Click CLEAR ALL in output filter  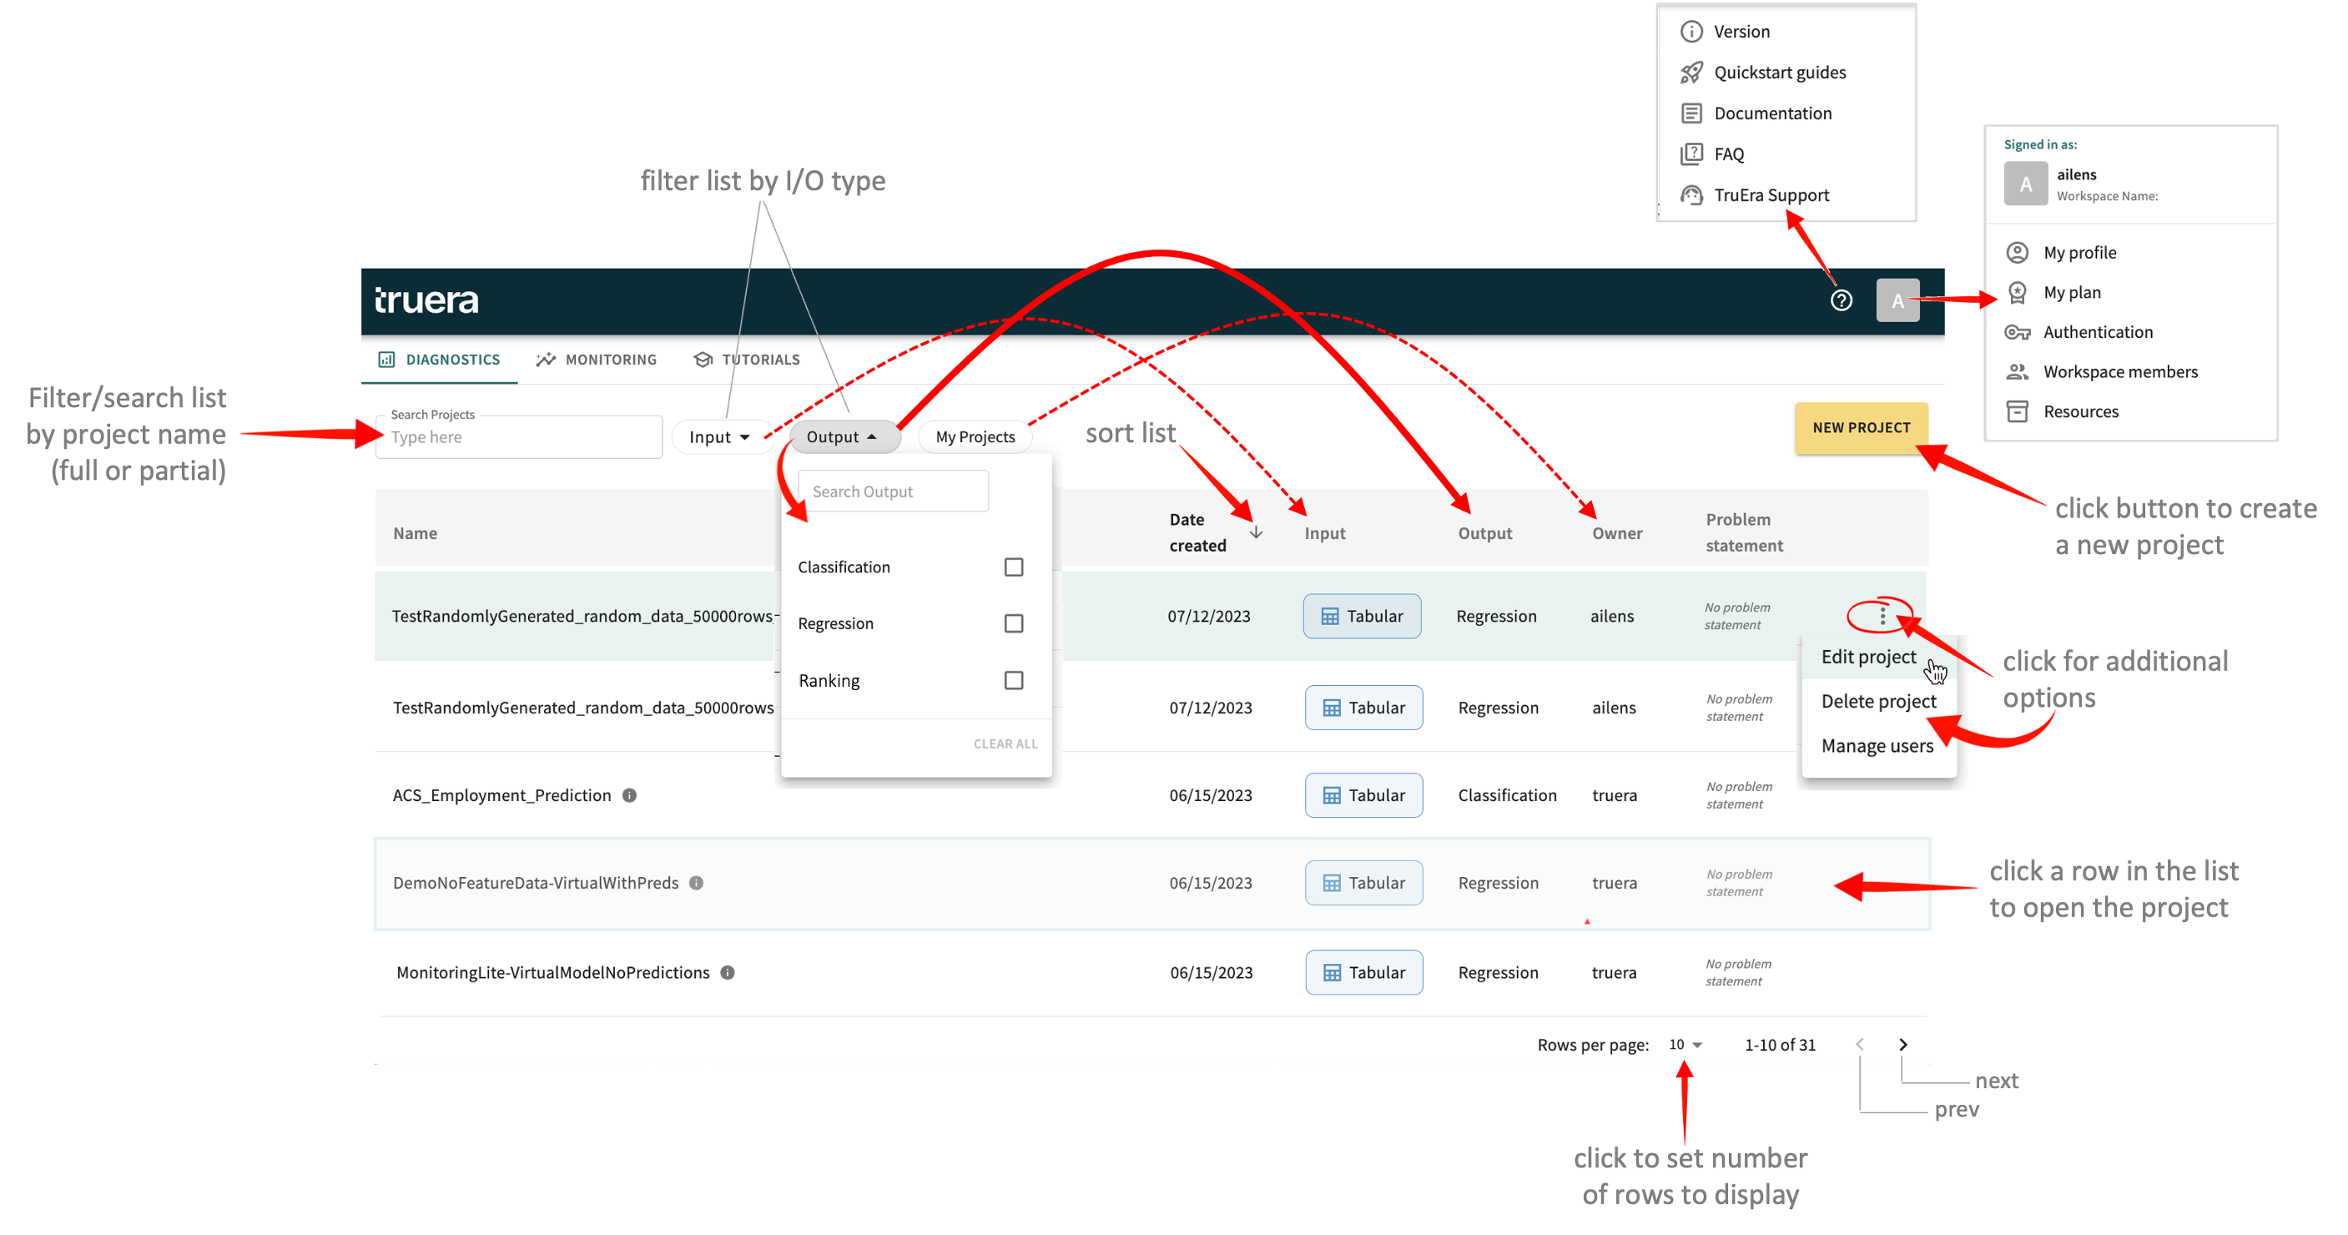1005,744
